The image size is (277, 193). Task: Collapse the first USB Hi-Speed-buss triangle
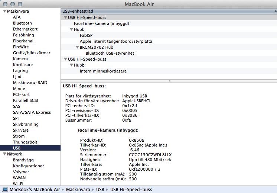[66, 17]
